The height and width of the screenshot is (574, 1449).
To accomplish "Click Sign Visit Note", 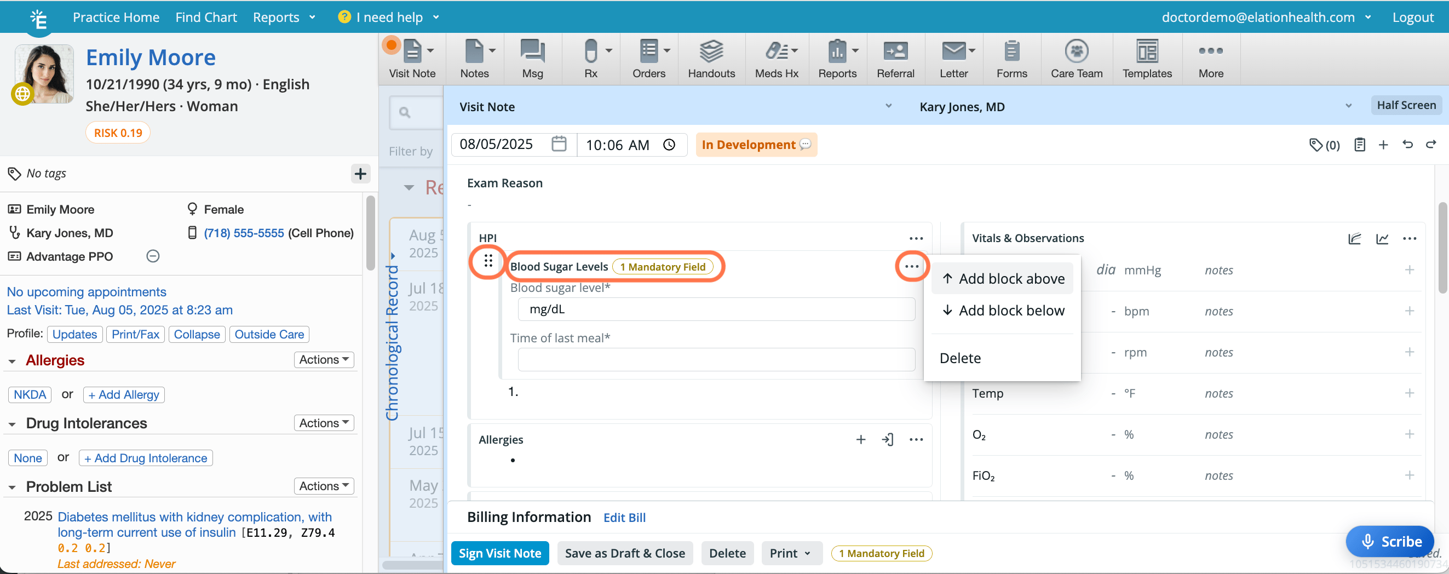I will tap(499, 553).
